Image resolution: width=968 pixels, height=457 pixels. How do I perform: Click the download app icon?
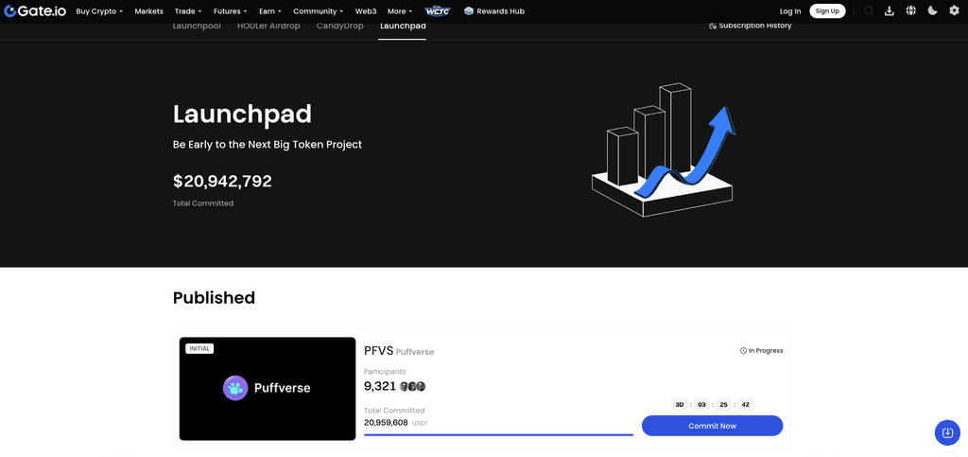(x=890, y=11)
